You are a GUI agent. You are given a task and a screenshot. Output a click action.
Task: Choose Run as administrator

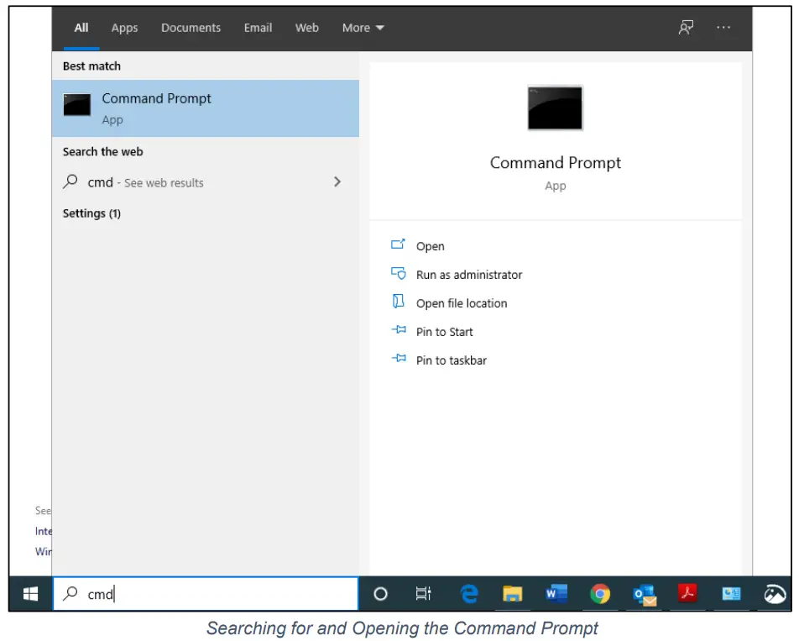469,275
